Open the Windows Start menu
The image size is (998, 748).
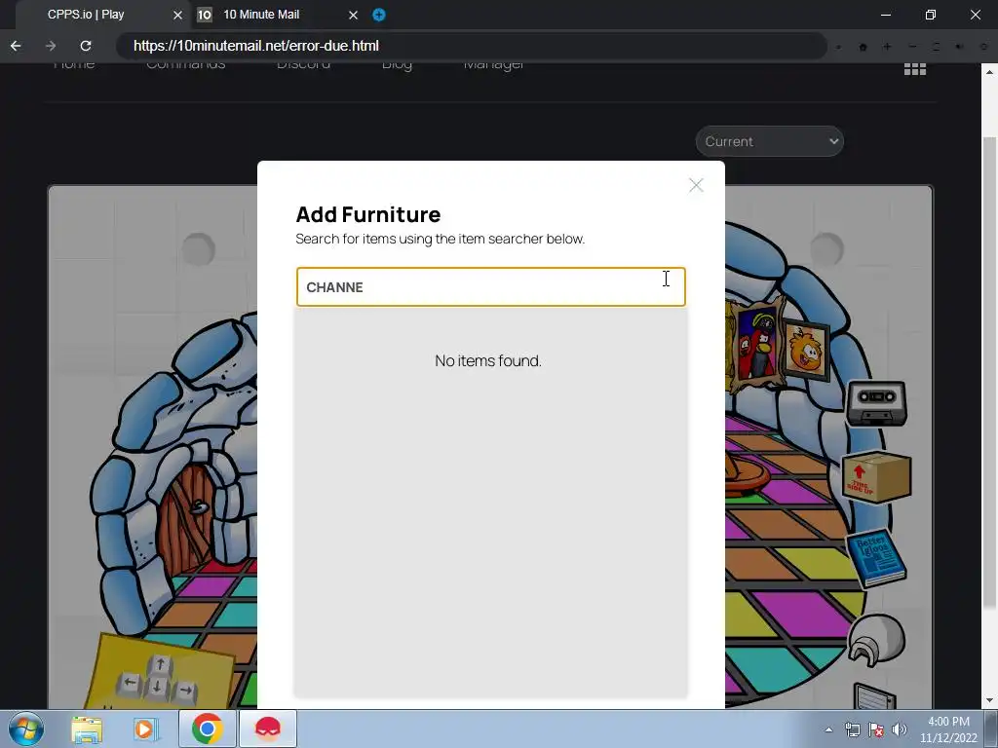(26, 729)
